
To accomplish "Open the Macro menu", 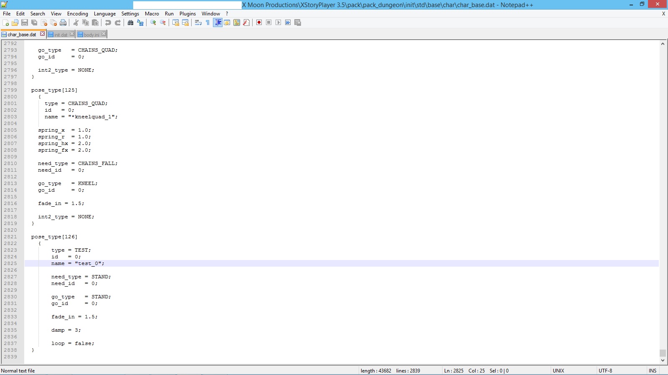I will (x=152, y=14).
